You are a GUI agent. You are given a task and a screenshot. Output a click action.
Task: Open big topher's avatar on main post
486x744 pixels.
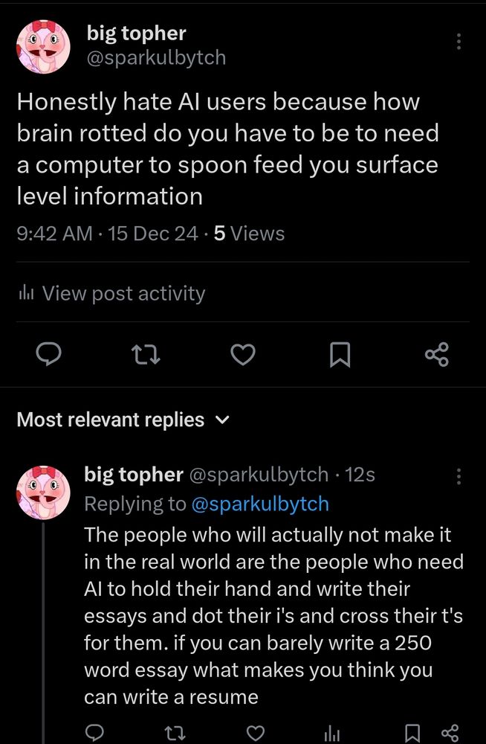(x=44, y=48)
